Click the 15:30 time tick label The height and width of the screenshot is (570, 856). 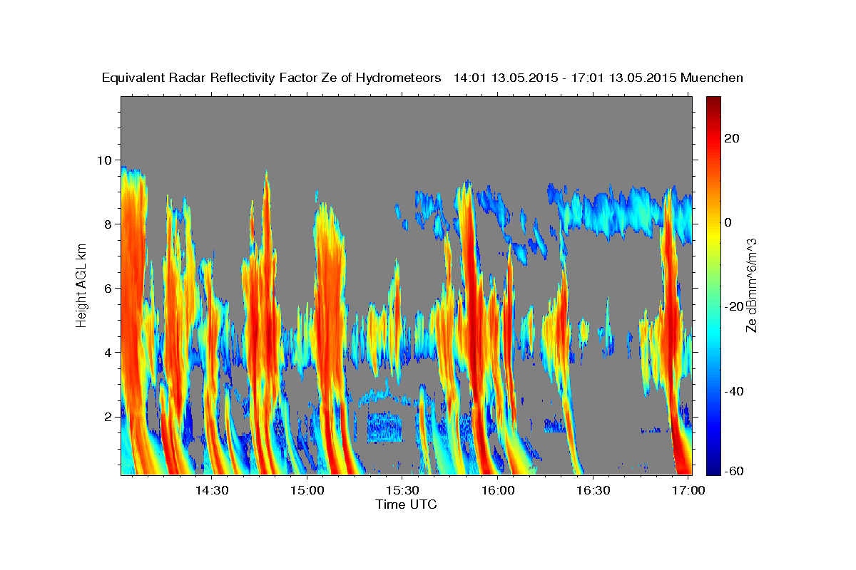click(x=402, y=491)
